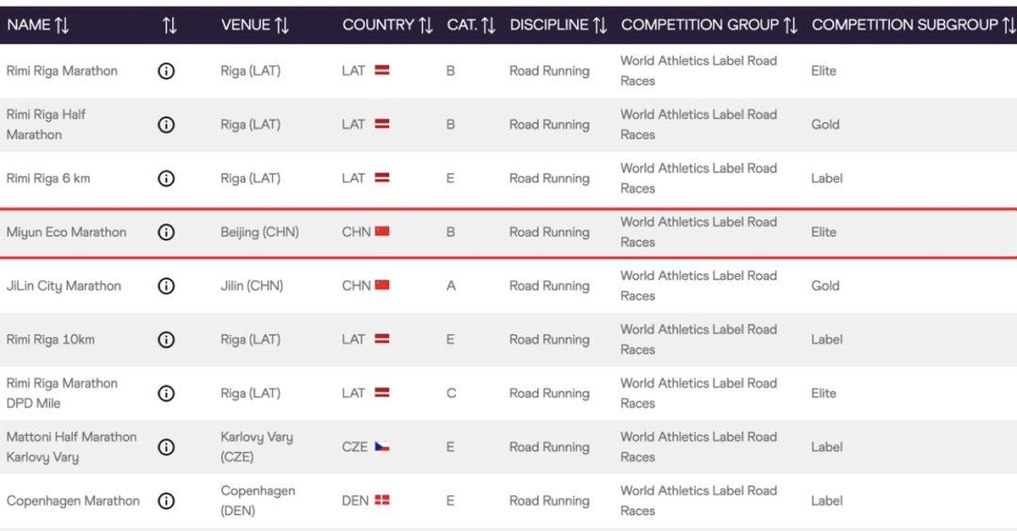
Task: Open Copenhagen Marathon info icon
Action: [167, 501]
